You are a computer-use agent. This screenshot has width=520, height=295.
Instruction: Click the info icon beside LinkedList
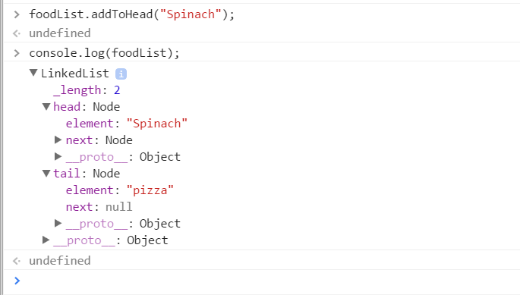(x=121, y=74)
